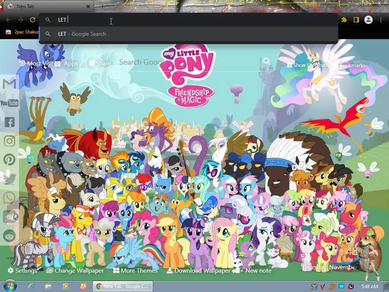Select the LET - Google Search suggestion
389x292 pixels.
point(188,34)
